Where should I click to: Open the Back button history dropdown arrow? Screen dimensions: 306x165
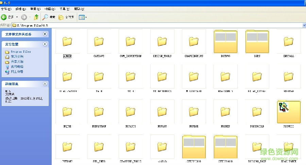click(x=17, y=17)
